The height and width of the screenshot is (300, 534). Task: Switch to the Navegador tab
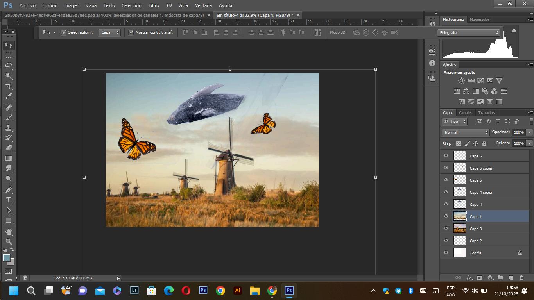(x=479, y=19)
